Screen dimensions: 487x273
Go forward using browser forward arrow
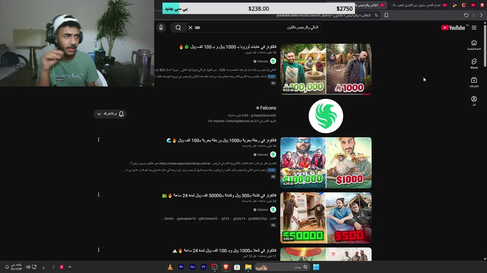coord(474,15)
